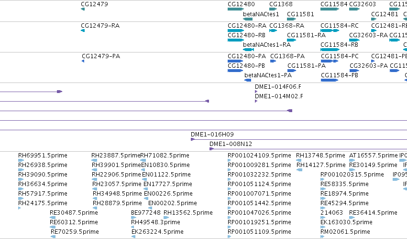Select EST RH13748.5prime
The height and width of the screenshot is (239, 407).
click(x=320, y=156)
